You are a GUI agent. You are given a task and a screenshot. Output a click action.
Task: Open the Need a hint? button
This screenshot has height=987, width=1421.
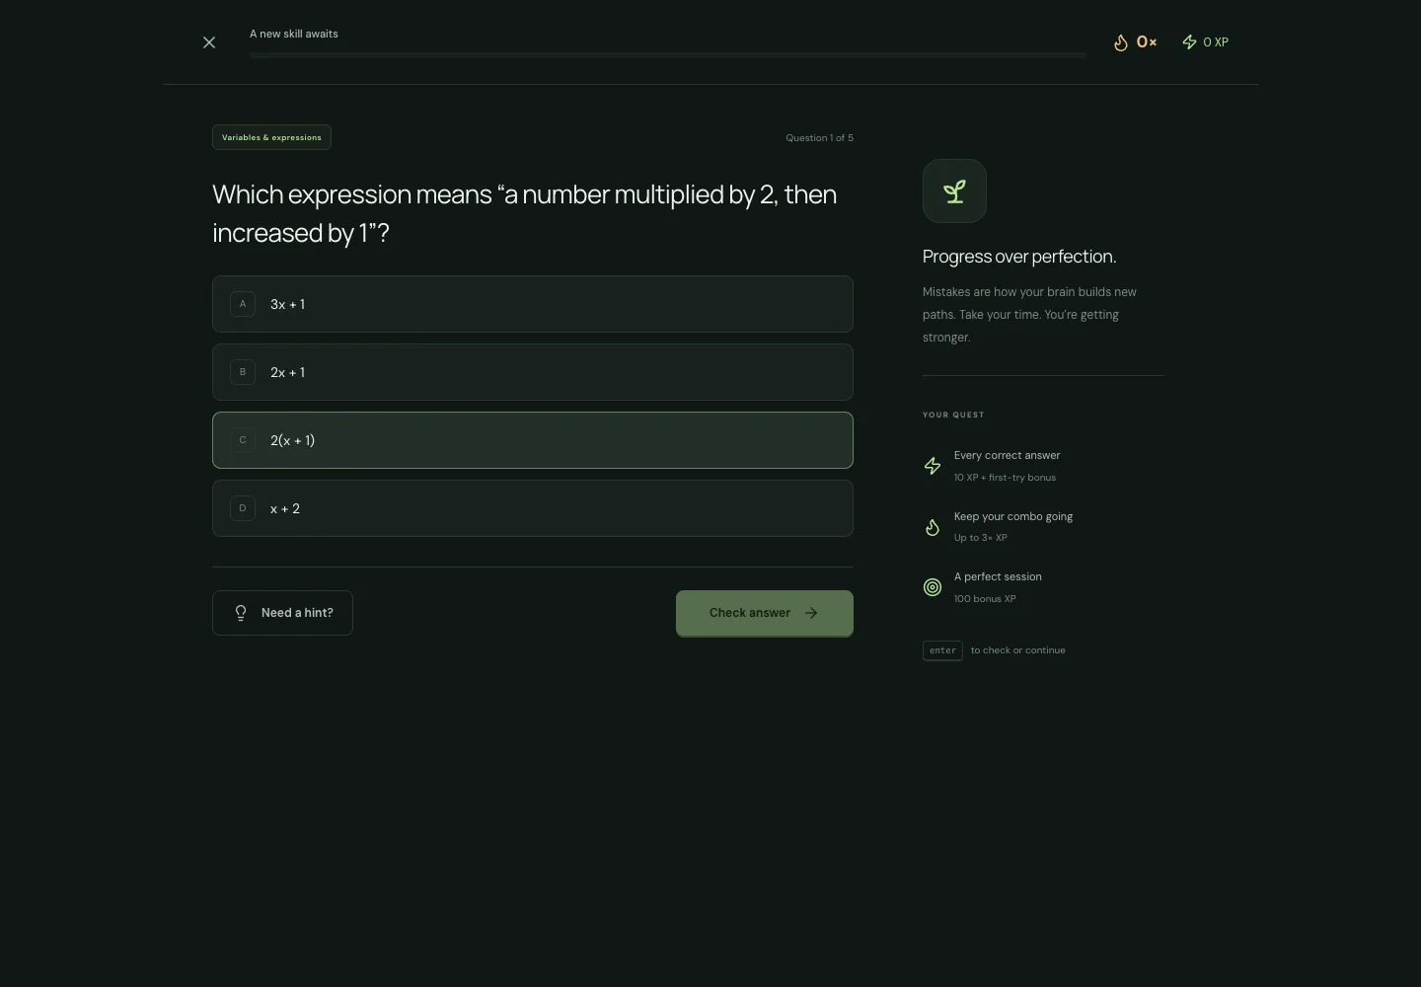coord(282,613)
